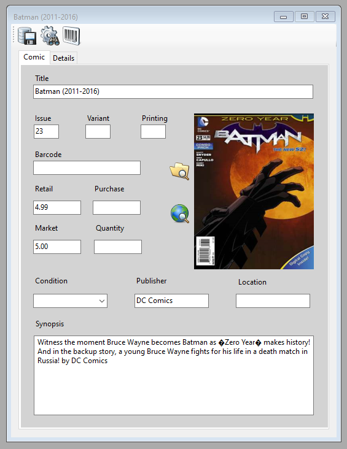Click the empty Location field
The height and width of the screenshot is (449, 347).
point(273,301)
